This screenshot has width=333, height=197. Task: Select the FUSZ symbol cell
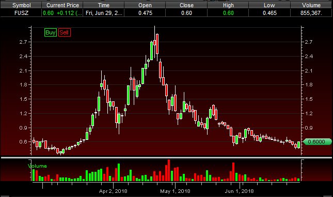[21, 13]
